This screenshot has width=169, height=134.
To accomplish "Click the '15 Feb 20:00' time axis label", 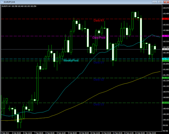I will click(x=151, y=133).
